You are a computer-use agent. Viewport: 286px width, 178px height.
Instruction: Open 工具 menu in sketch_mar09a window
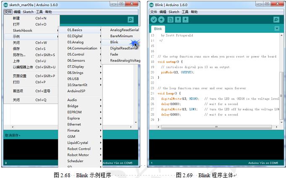39,12
